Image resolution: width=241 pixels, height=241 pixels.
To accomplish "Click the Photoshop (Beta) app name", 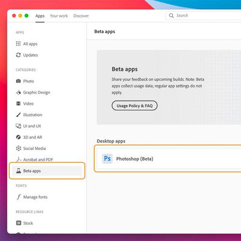I will pos(134,159).
